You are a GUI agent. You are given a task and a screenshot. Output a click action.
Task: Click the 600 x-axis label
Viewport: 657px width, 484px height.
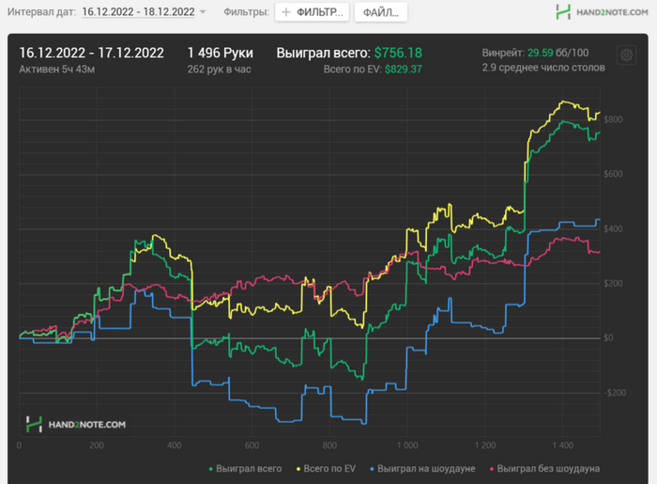pos(252,445)
